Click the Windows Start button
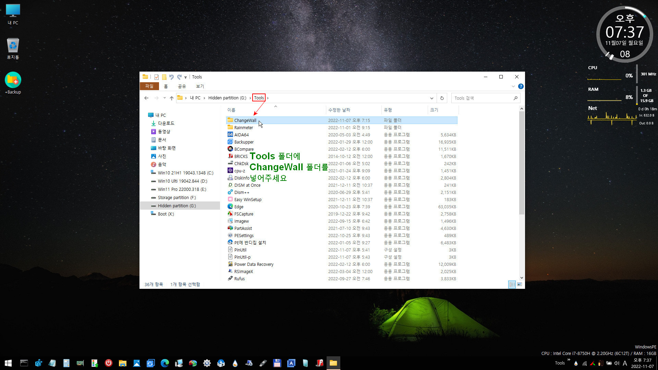 [8, 363]
